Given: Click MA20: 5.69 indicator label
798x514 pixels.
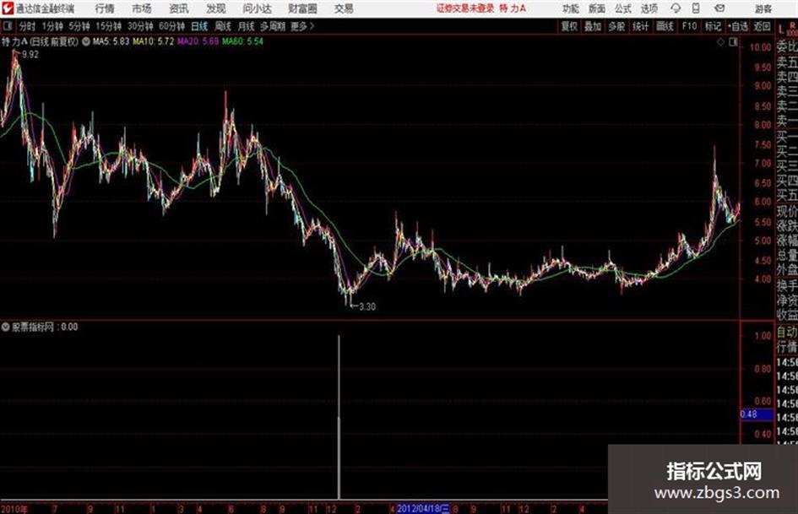Looking at the screenshot, I should tap(198, 41).
